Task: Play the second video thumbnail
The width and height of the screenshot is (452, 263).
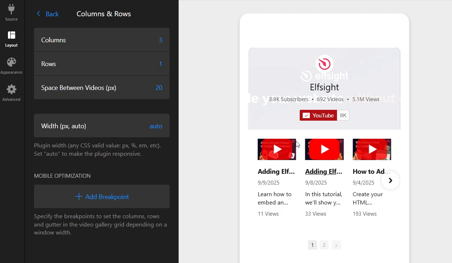Action: click(x=324, y=149)
